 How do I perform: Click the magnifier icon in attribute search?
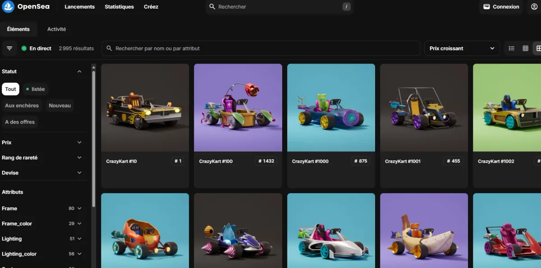click(109, 48)
